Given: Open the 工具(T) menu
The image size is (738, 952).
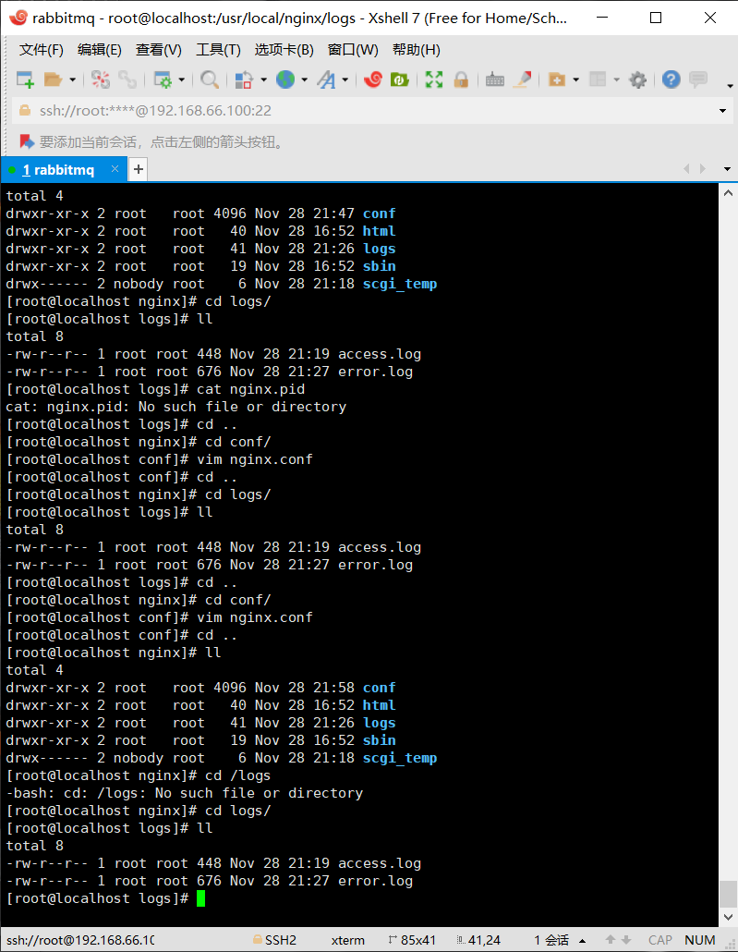Looking at the screenshot, I should coord(218,50).
